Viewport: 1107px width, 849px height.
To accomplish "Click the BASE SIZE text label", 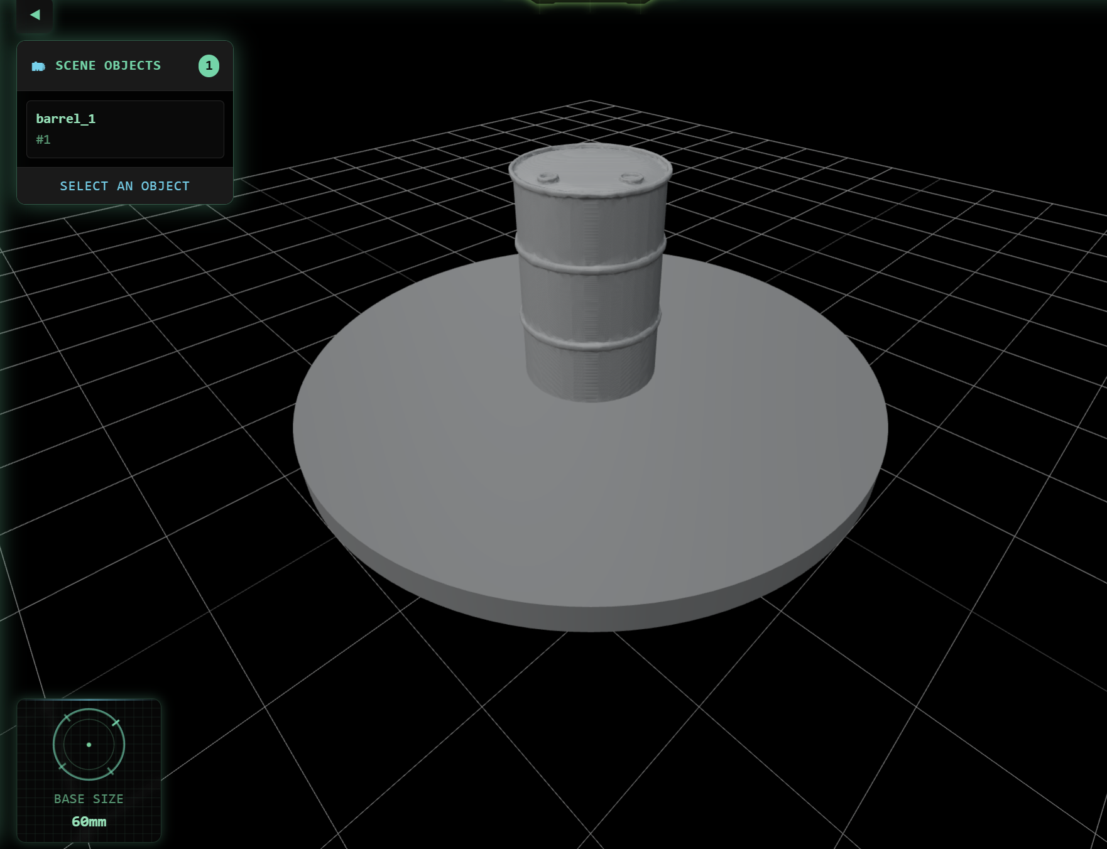I will tap(88, 799).
